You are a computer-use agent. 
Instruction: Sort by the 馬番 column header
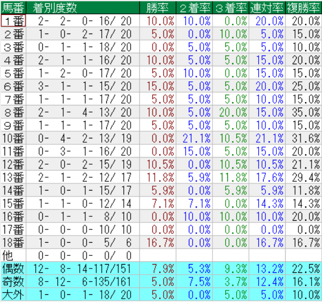pyautogui.click(x=13, y=8)
